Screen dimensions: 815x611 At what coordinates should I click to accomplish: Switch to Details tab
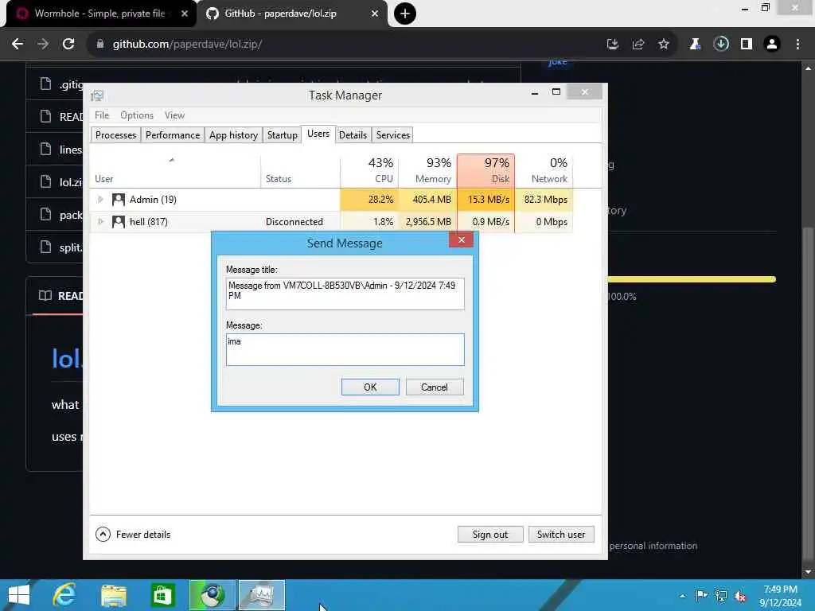tap(353, 135)
